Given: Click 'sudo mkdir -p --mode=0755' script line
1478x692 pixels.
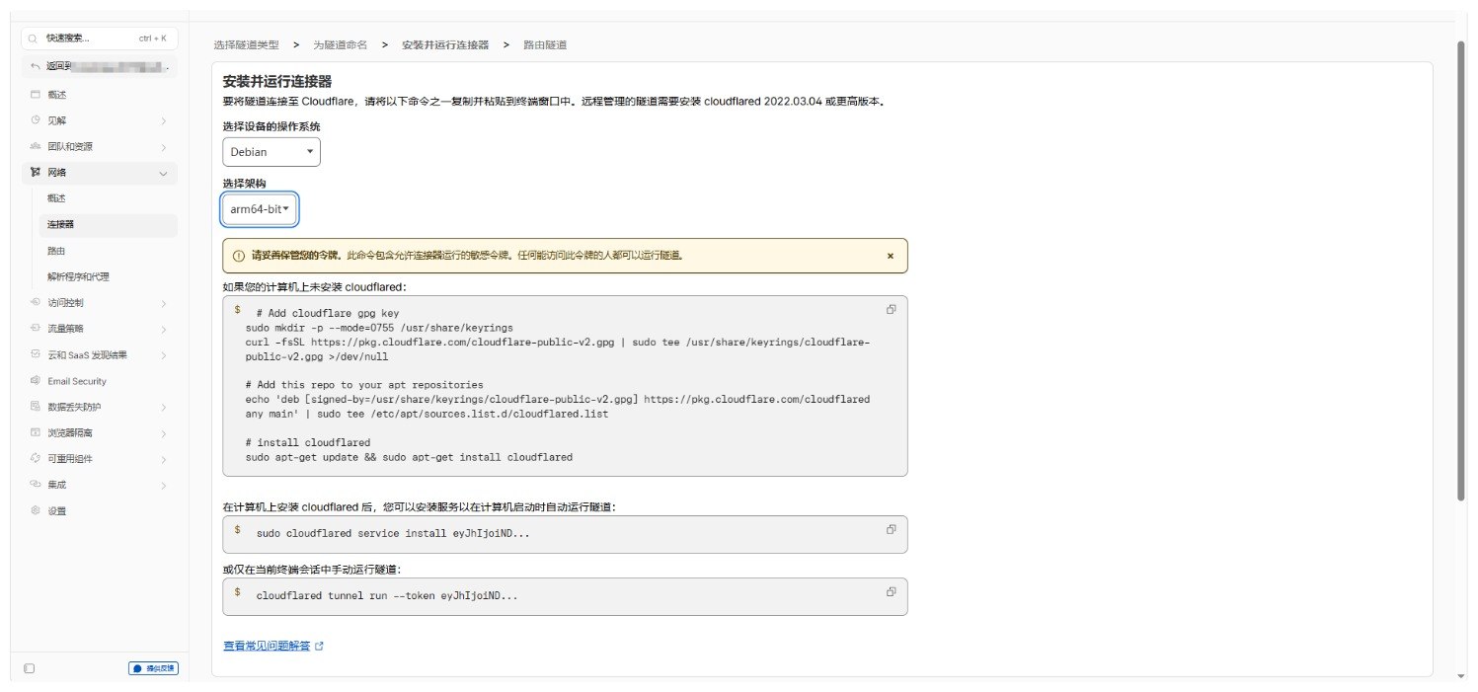Looking at the screenshot, I should tap(379, 327).
